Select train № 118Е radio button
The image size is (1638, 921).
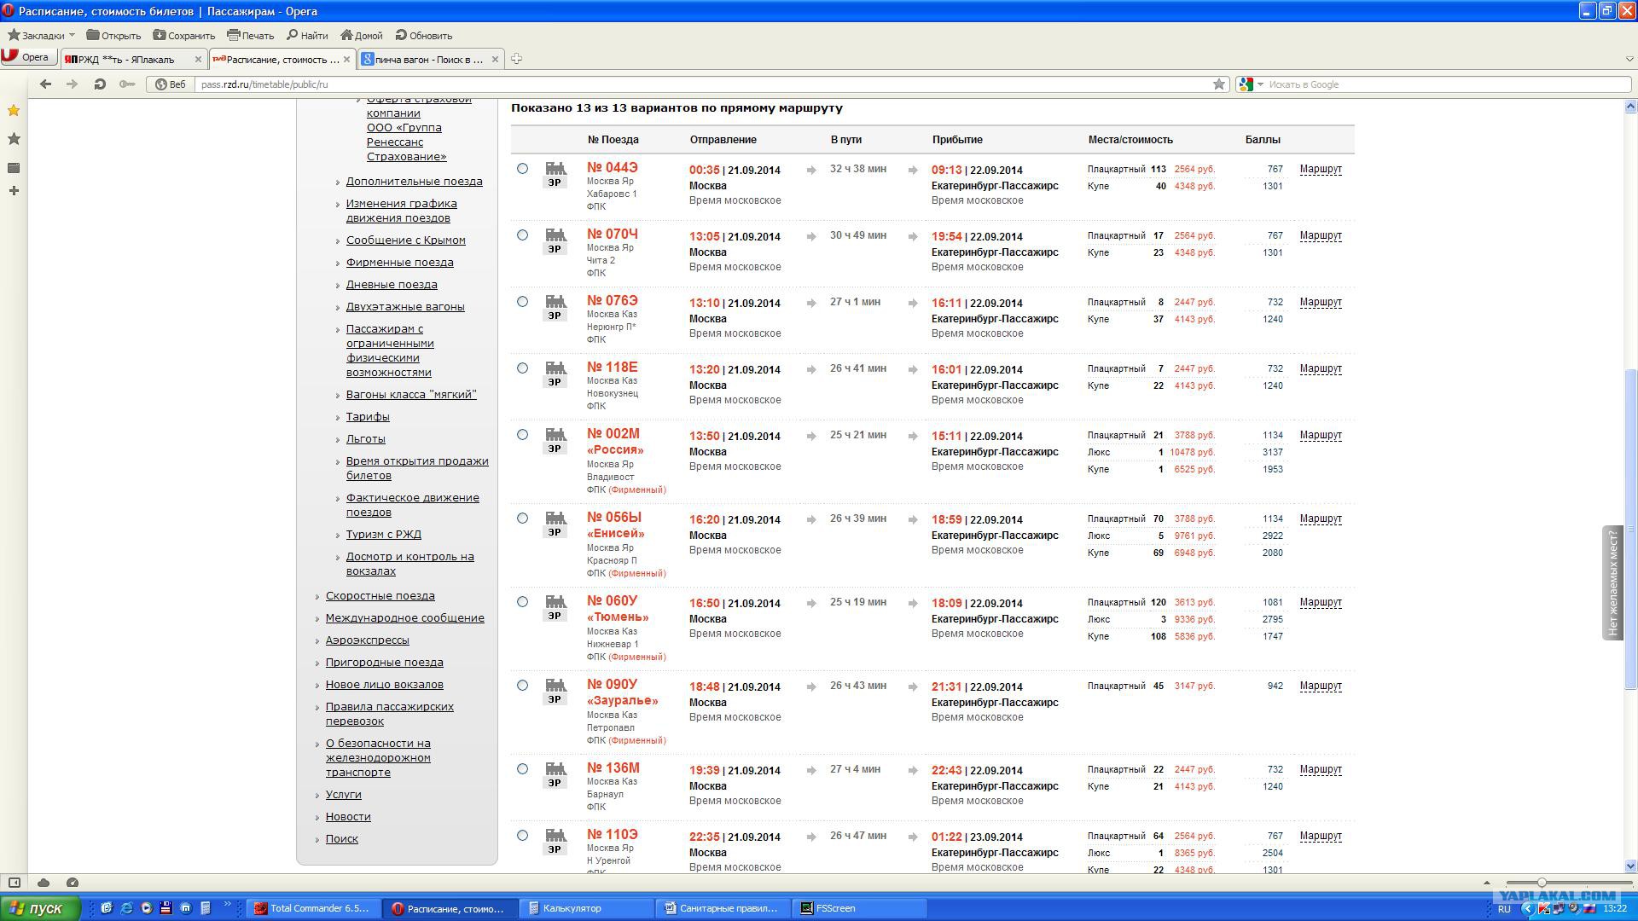click(522, 368)
